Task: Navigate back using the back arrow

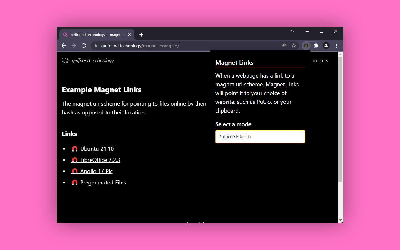Action: (x=64, y=45)
